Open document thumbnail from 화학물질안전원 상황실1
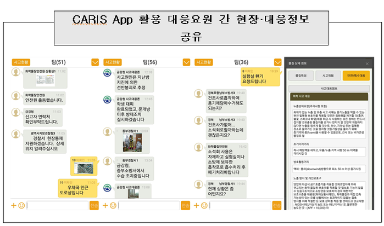 [45, 80]
